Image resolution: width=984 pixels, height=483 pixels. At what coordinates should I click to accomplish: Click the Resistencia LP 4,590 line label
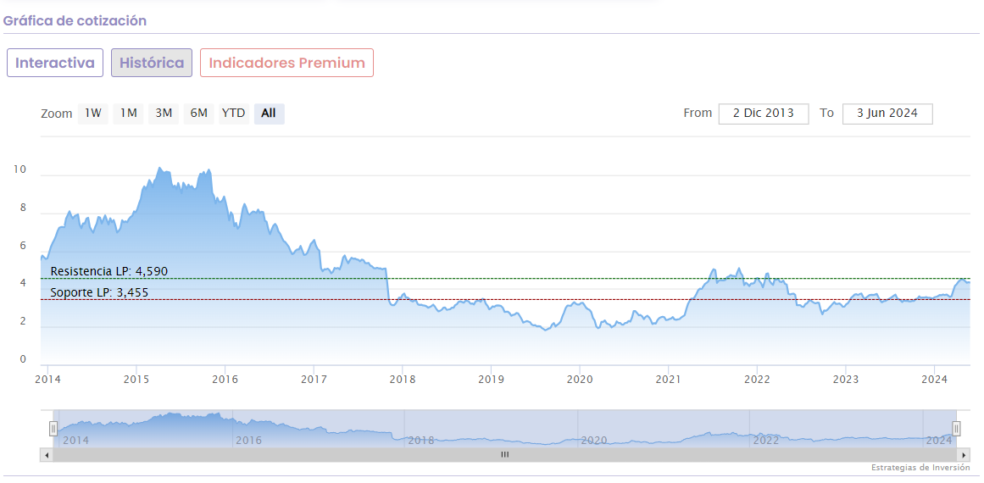click(x=109, y=271)
